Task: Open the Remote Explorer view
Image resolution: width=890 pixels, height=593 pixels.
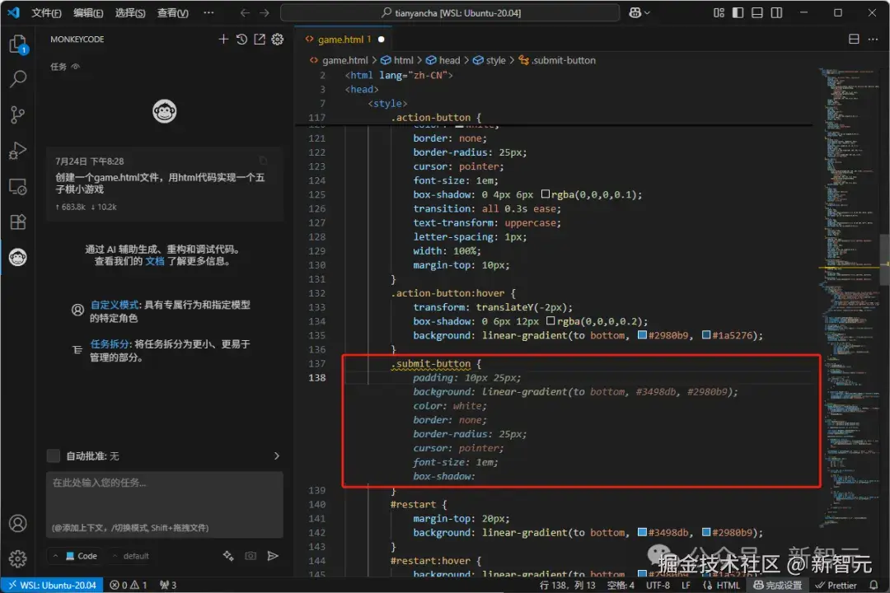Action: pyautogui.click(x=17, y=186)
